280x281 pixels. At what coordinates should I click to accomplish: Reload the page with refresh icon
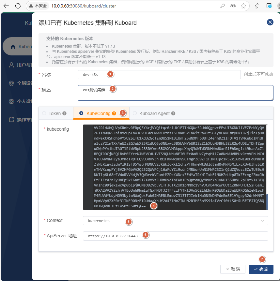(18, 6)
